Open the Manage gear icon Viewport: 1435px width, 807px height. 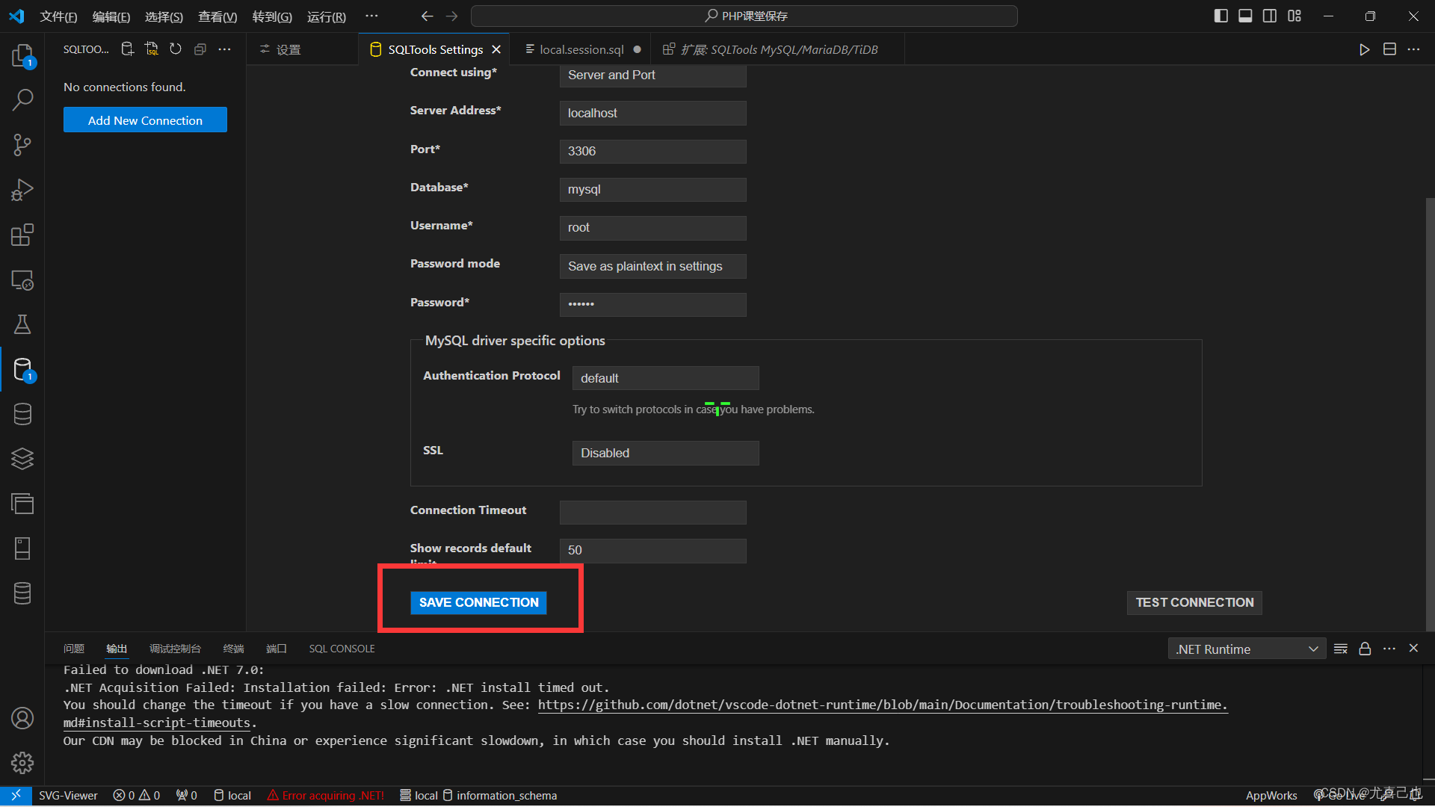[x=22, y=763]
